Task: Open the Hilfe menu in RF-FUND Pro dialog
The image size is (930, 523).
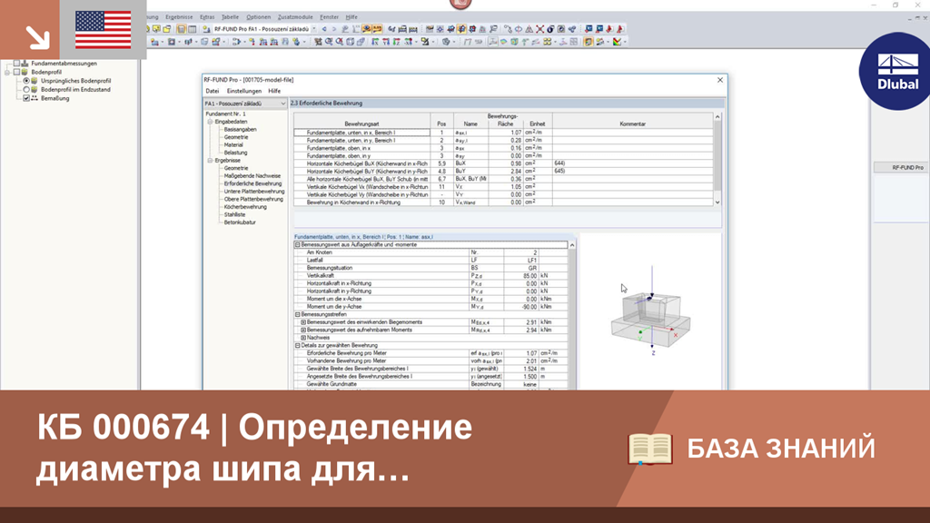Action: [x=274, y=92]
